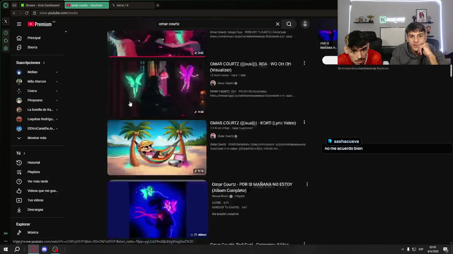Open Historial in the sidebar
This screenshot has height=254, width=453.
(34, 163)
